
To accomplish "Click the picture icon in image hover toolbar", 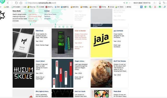I will (x=63, y=27).
